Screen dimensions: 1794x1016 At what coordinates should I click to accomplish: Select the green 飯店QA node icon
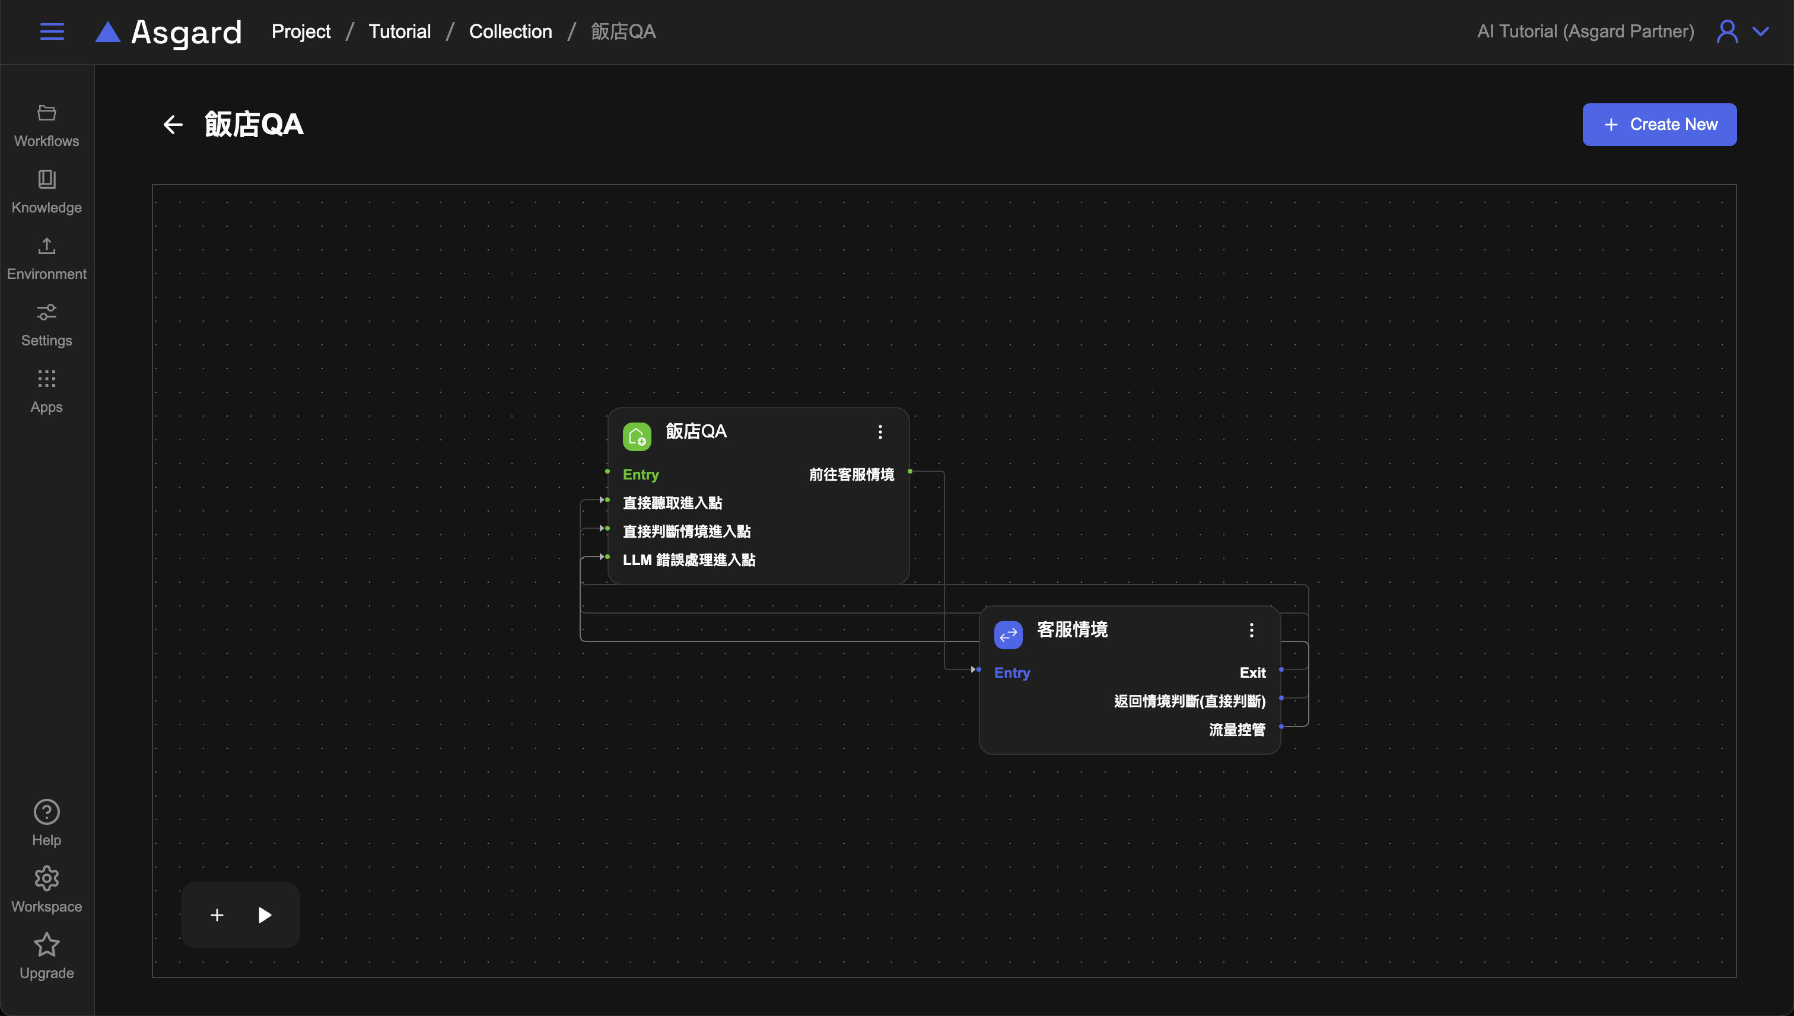tap(636, 437)
